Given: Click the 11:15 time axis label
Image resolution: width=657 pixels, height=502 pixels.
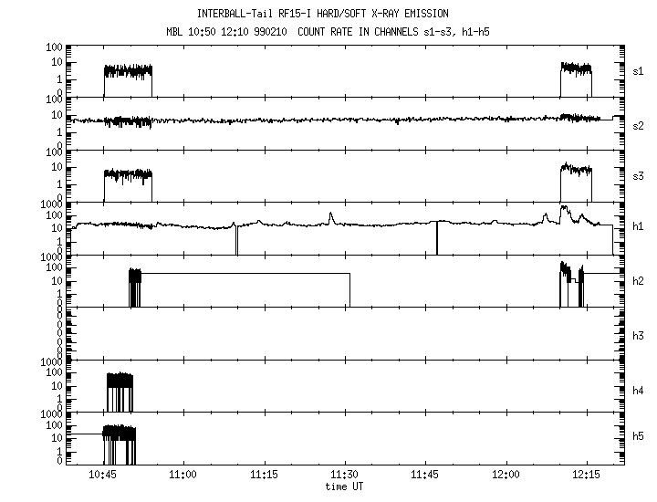Looking at the screenshot, I should click(x=264, y=476).
